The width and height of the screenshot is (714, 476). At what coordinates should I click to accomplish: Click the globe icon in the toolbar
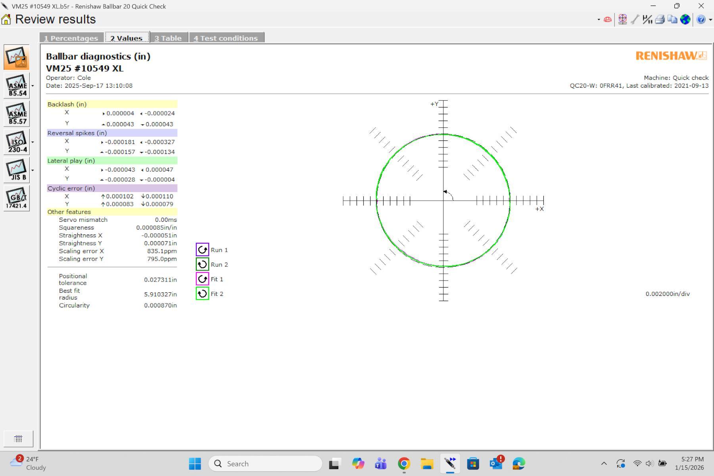685,19
